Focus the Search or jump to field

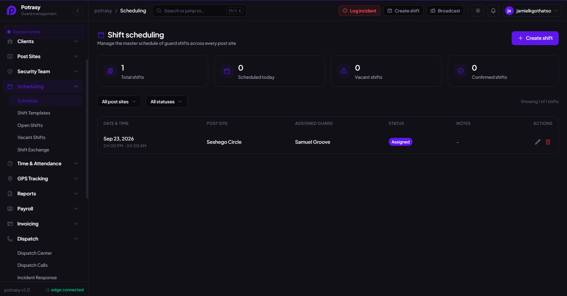pyautogui.click(x=199, y=11)
